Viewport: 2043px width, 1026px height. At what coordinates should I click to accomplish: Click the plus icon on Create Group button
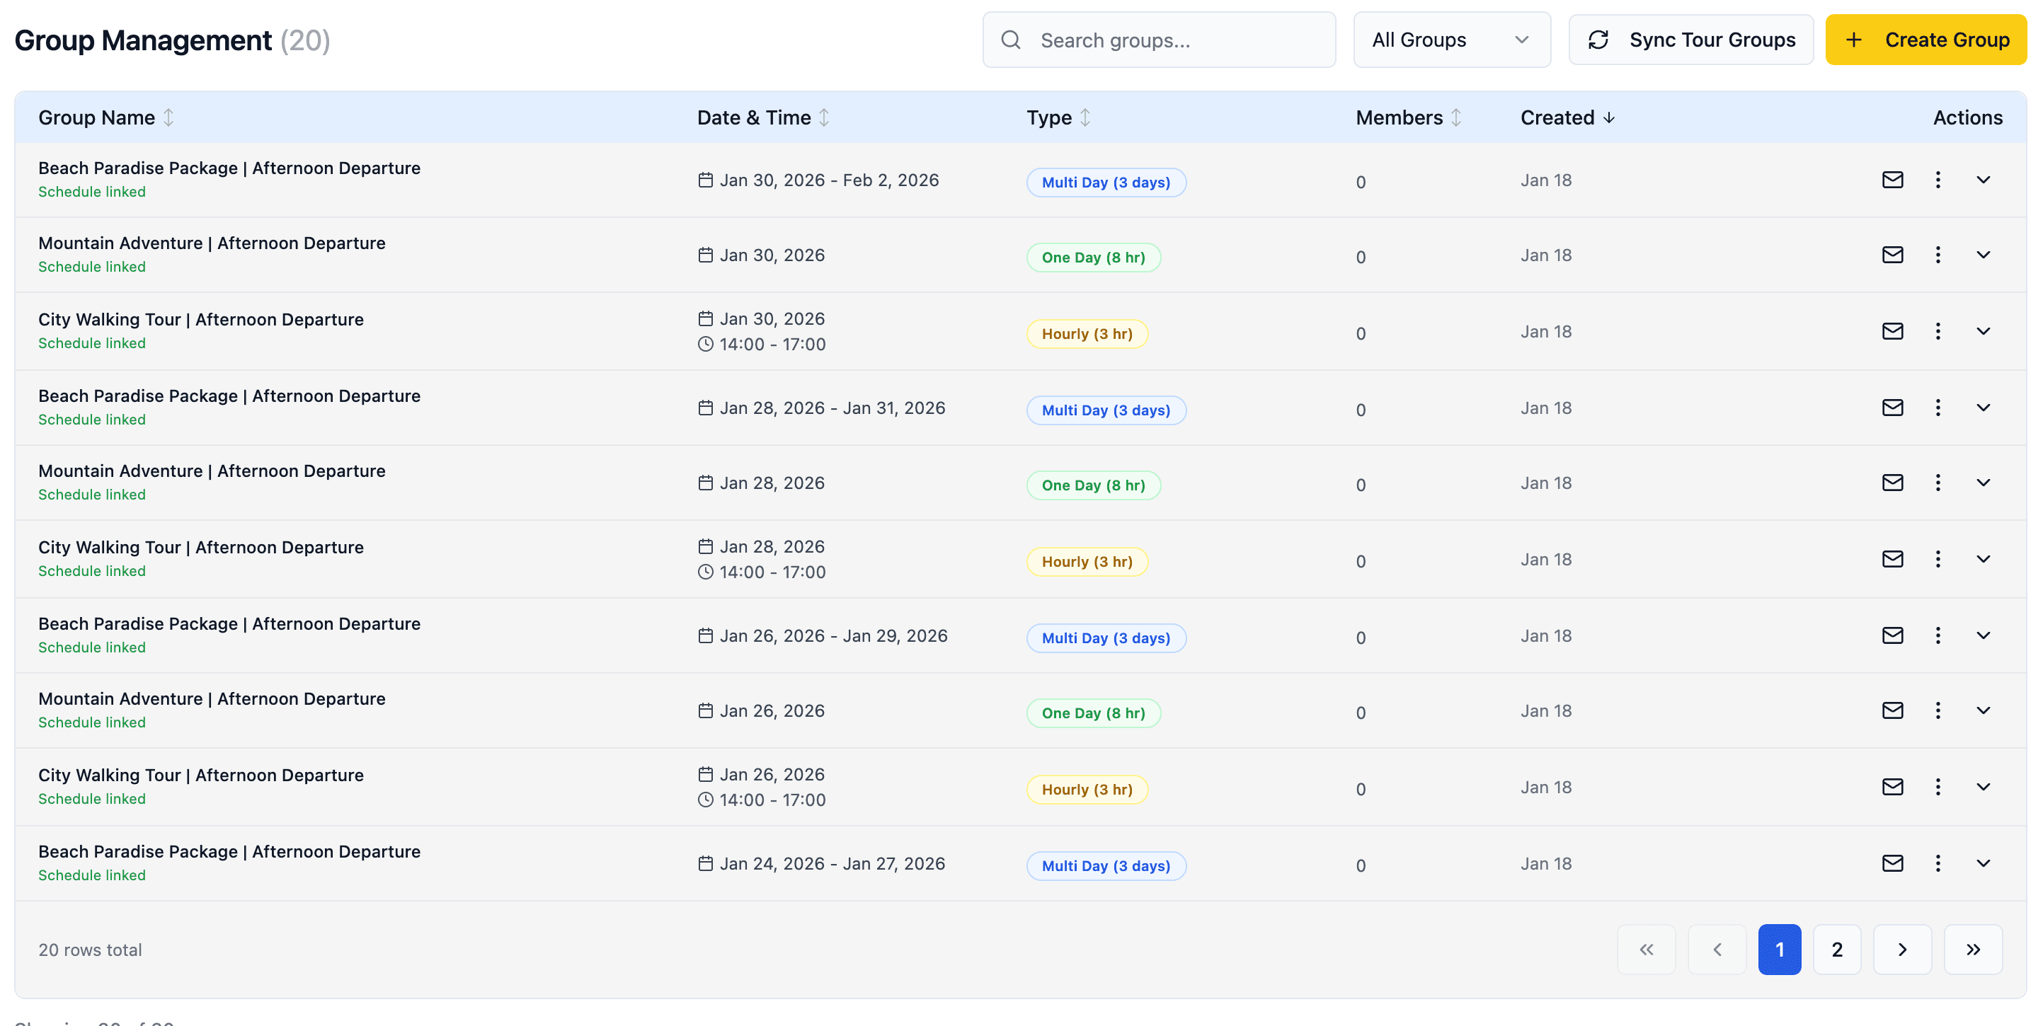1852,40
